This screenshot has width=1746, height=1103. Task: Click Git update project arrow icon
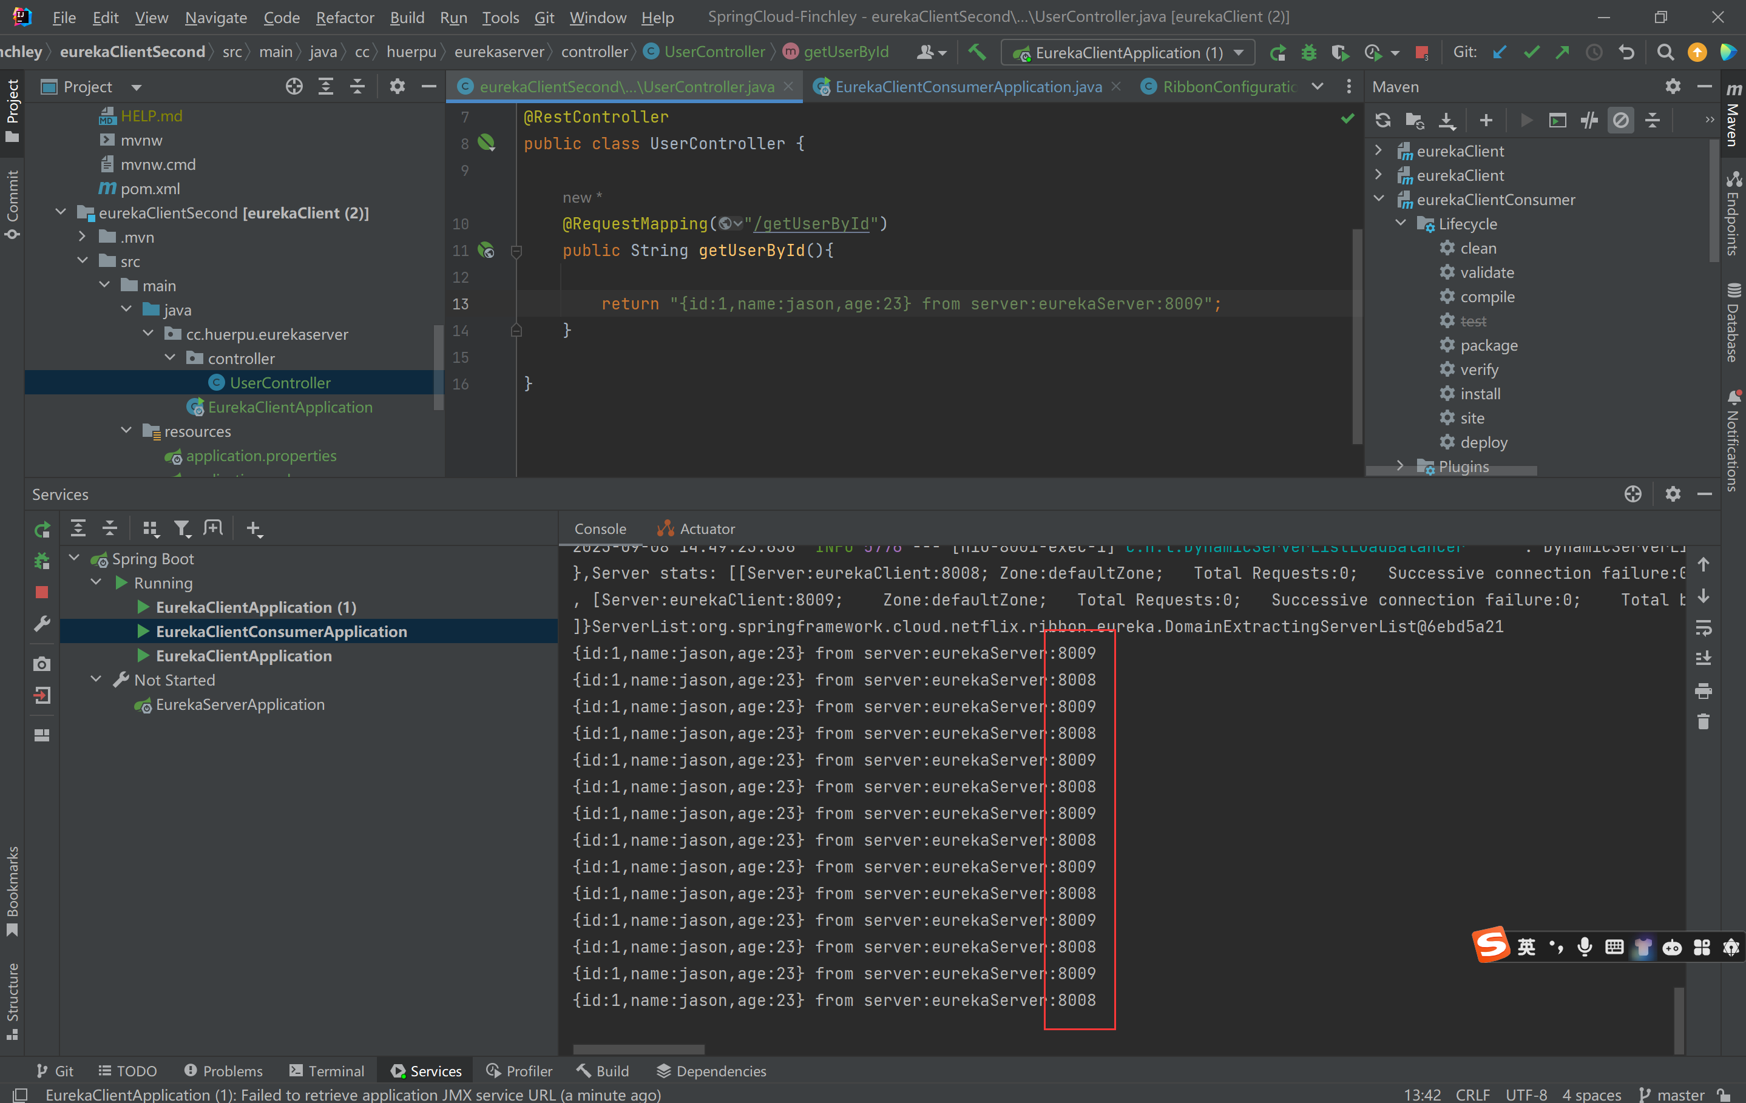click(1500, 52)
